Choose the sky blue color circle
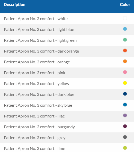Viewport: 134px width, 152px height. point(125,105)
